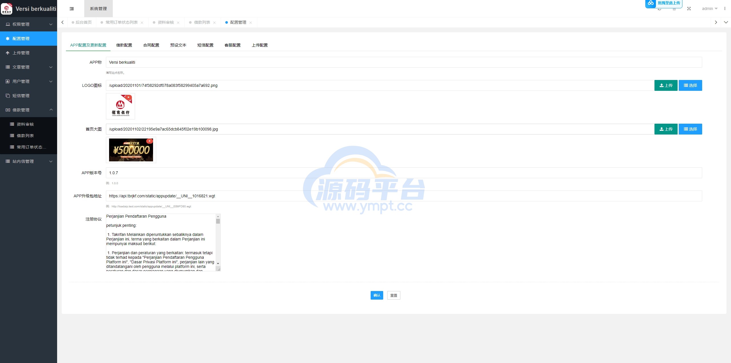Open 资料审核 under 借款管理

pyautogui.click(x=29, y=124)
